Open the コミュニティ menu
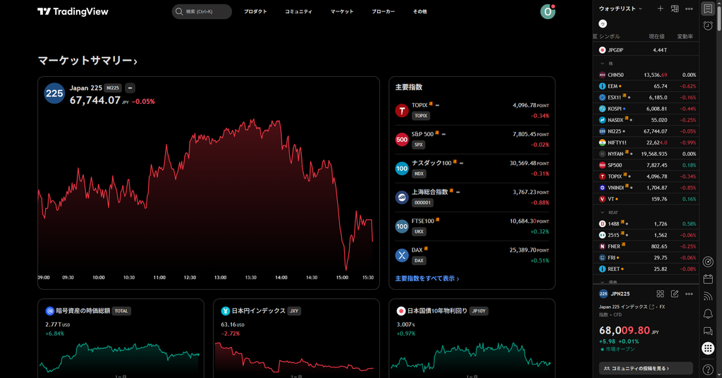 click(x=298, y=11)
